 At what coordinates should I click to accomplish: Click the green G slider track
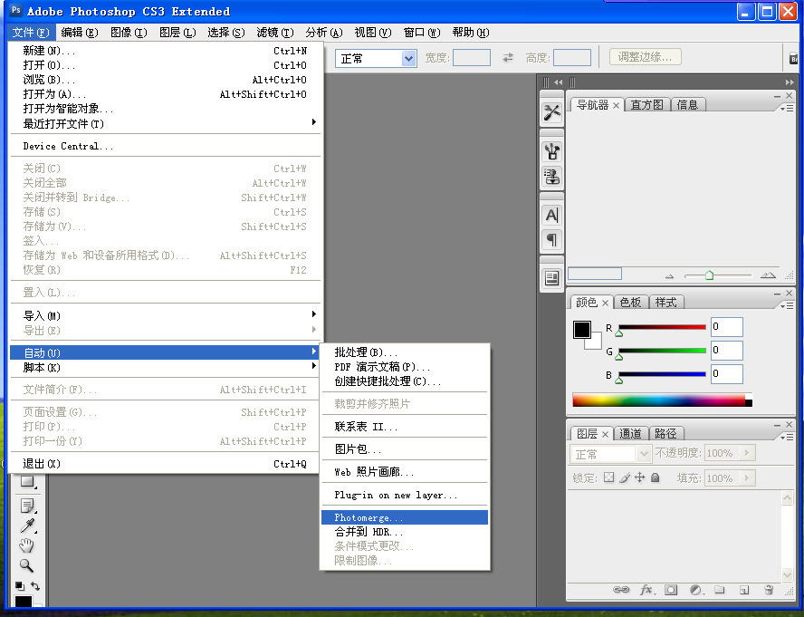662,351
